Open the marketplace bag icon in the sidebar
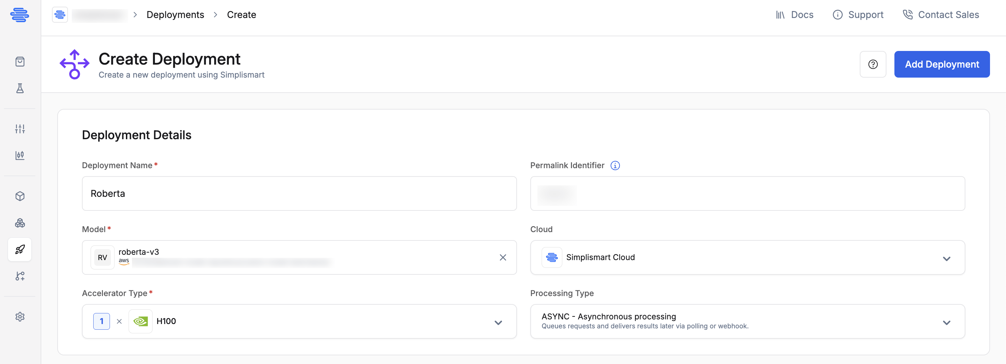This screenshot has width=1006, height=364. tap(20, 62)
